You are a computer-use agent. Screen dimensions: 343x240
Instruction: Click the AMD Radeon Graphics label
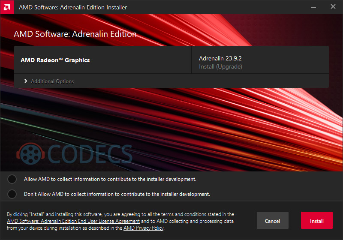pyautogui.click(x=55, y=60)
